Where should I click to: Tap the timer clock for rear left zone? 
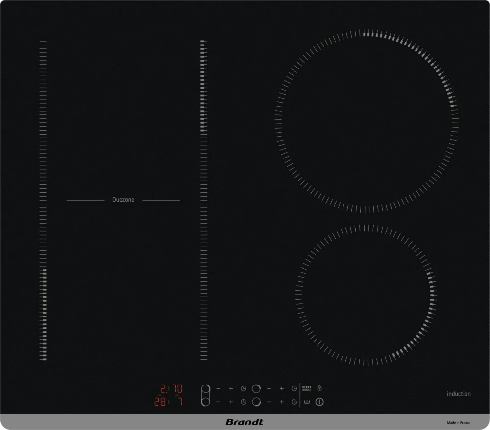[x=243, y=389]
